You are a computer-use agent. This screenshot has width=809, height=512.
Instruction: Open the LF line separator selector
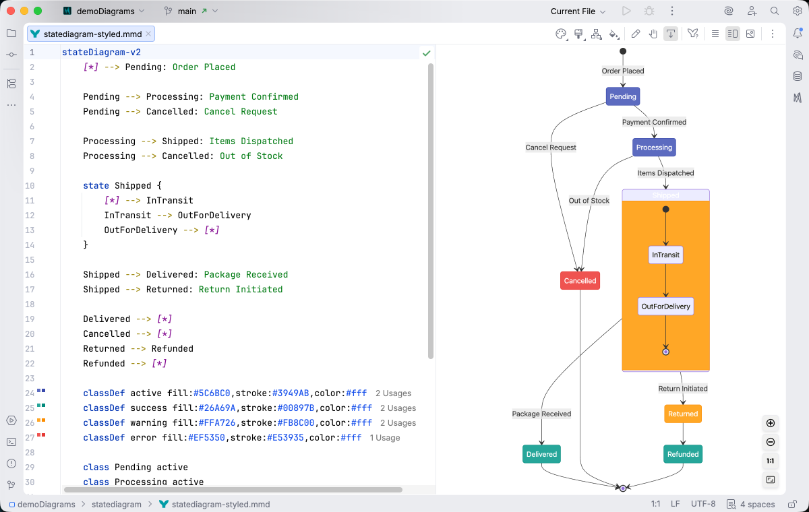[x=675, y=504]
